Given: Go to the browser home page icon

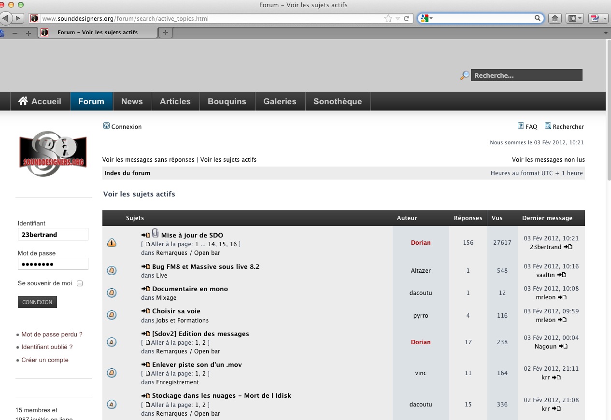Looking at the screenshot, I should click(x=555, y=18).
